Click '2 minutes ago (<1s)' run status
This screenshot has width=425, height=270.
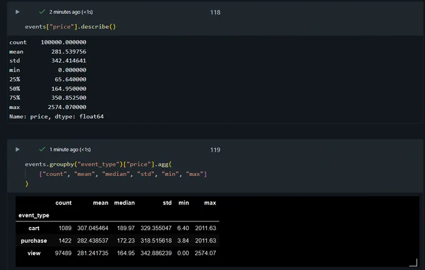[x=71, y=12]
